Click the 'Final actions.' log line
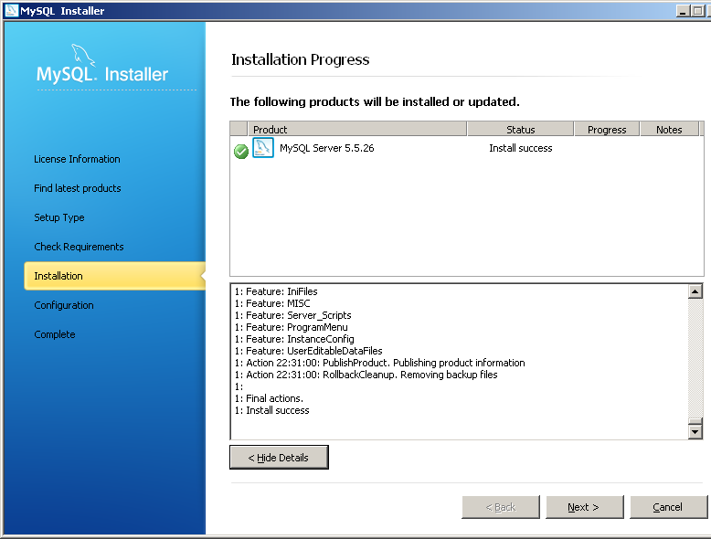The image size is (711, 539). pos(269,398)
